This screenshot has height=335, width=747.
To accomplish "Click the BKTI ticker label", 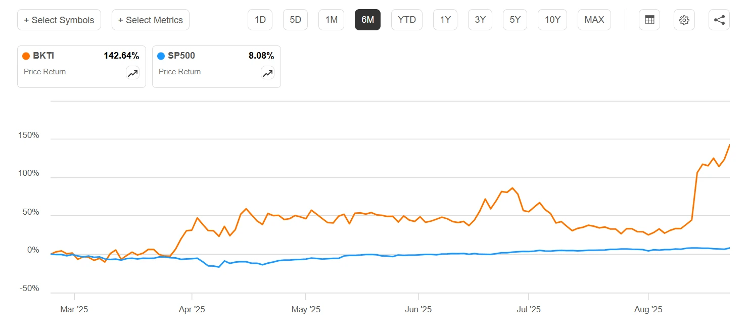I will click(x=43, y=56).
